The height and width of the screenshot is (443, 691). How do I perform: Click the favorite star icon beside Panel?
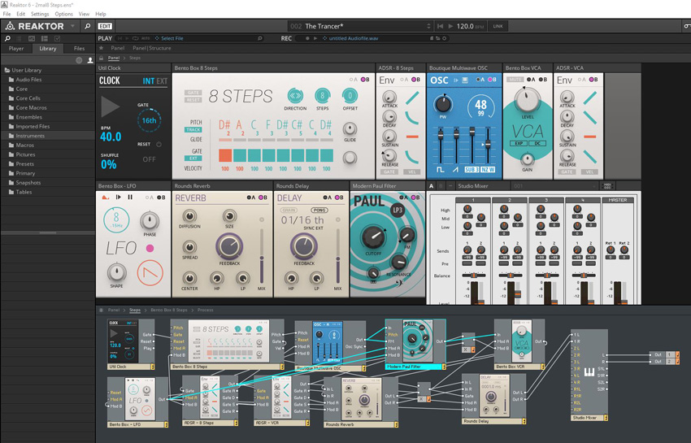[102, 48]
